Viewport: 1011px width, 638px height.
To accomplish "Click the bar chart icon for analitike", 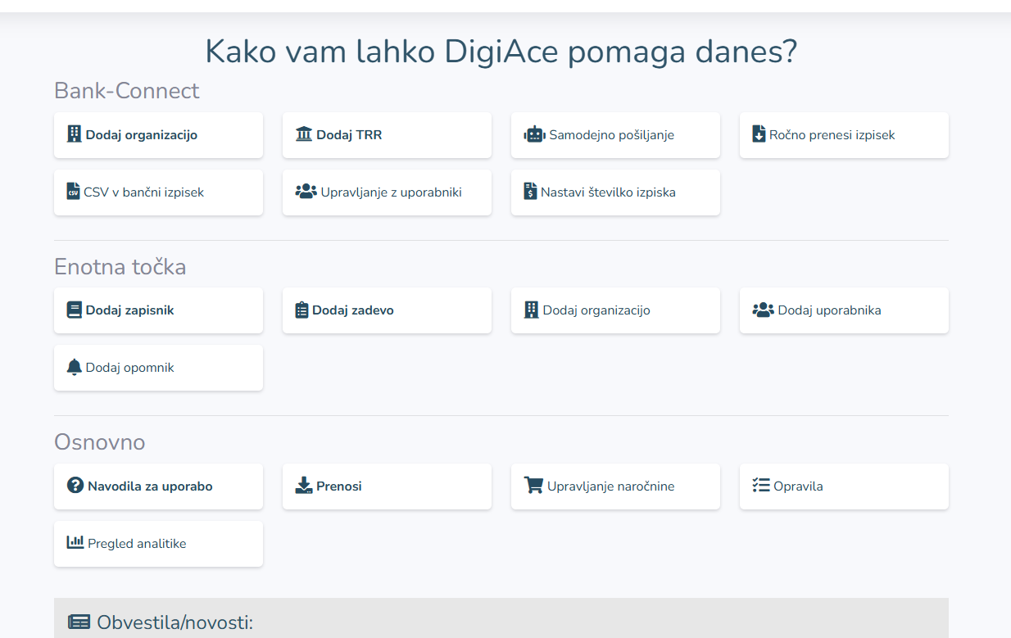I will point(75,542).
